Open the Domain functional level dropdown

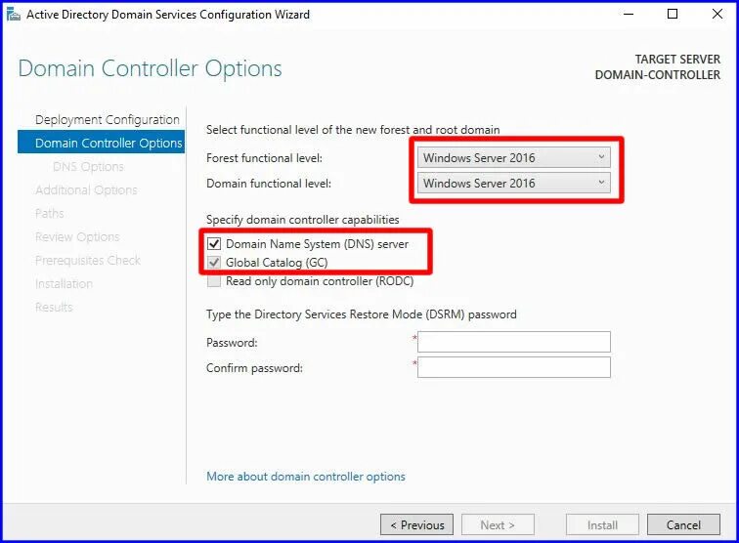[514, 184]
